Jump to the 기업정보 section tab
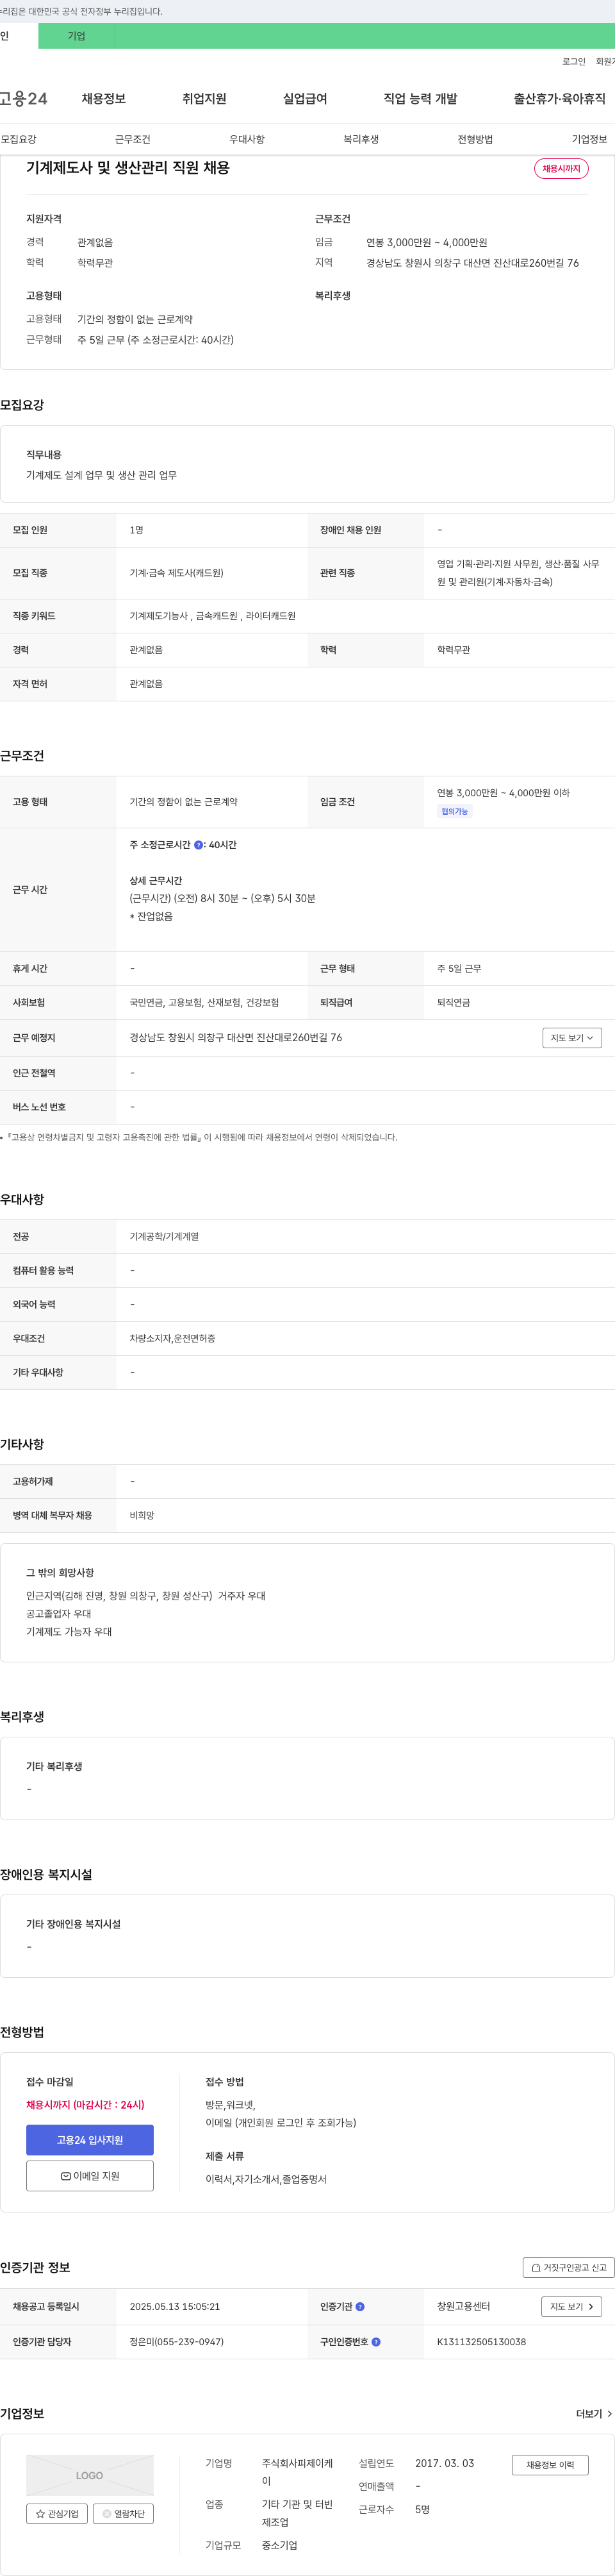615x2576 pixels. (589, 139)
